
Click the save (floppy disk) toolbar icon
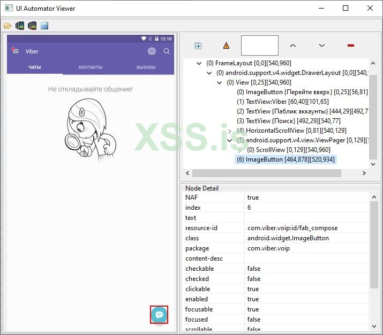44,25
